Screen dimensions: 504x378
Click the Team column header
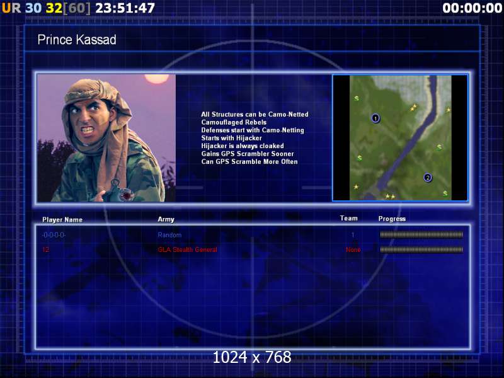pos(349,218)
